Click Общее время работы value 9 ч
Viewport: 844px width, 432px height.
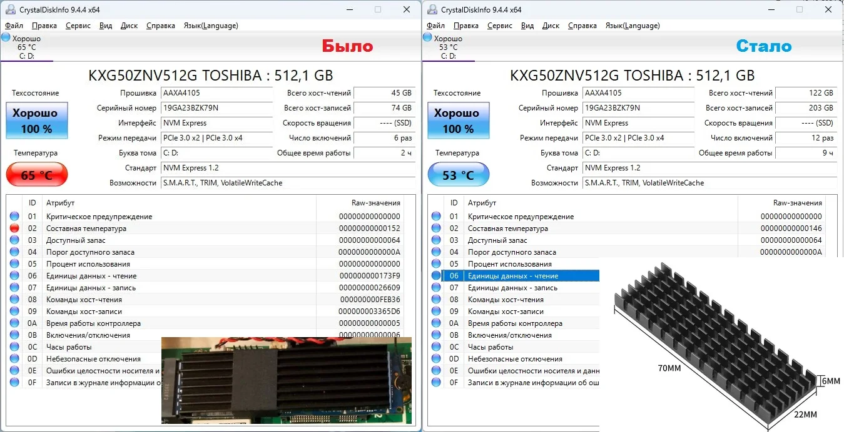[x=806, y=153]
